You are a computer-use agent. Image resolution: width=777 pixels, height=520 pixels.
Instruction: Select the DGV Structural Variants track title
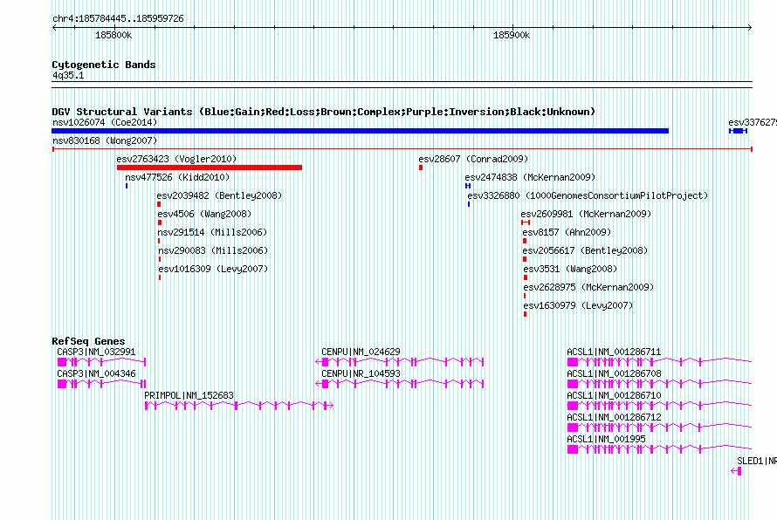pyautogui.click(x=323, y=112)
